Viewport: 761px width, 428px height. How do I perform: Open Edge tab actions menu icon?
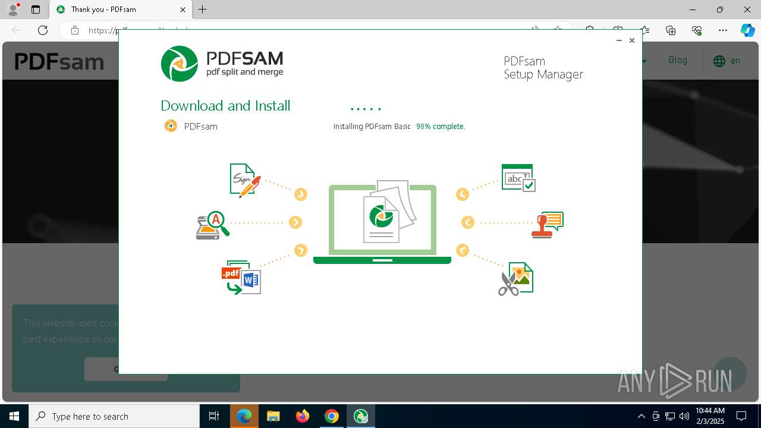[36, 10]
